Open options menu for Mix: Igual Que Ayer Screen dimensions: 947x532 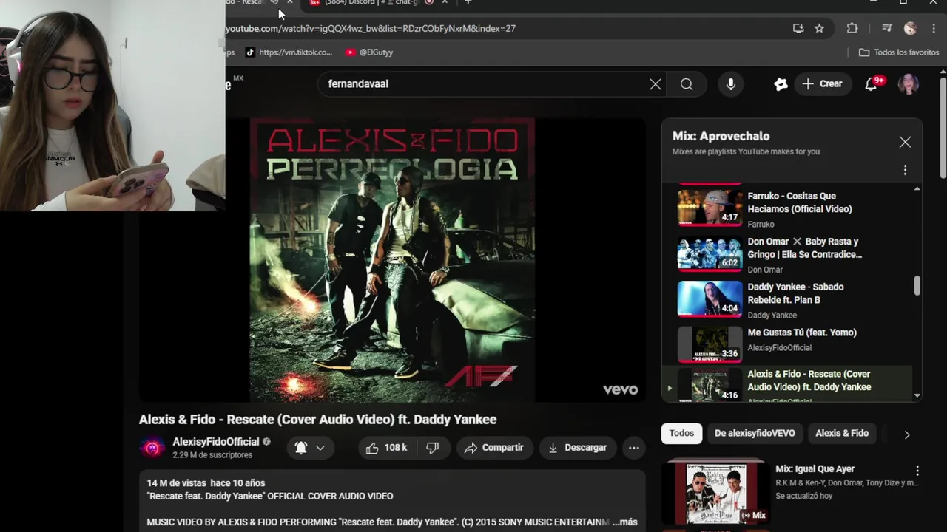tap(917, 471)
